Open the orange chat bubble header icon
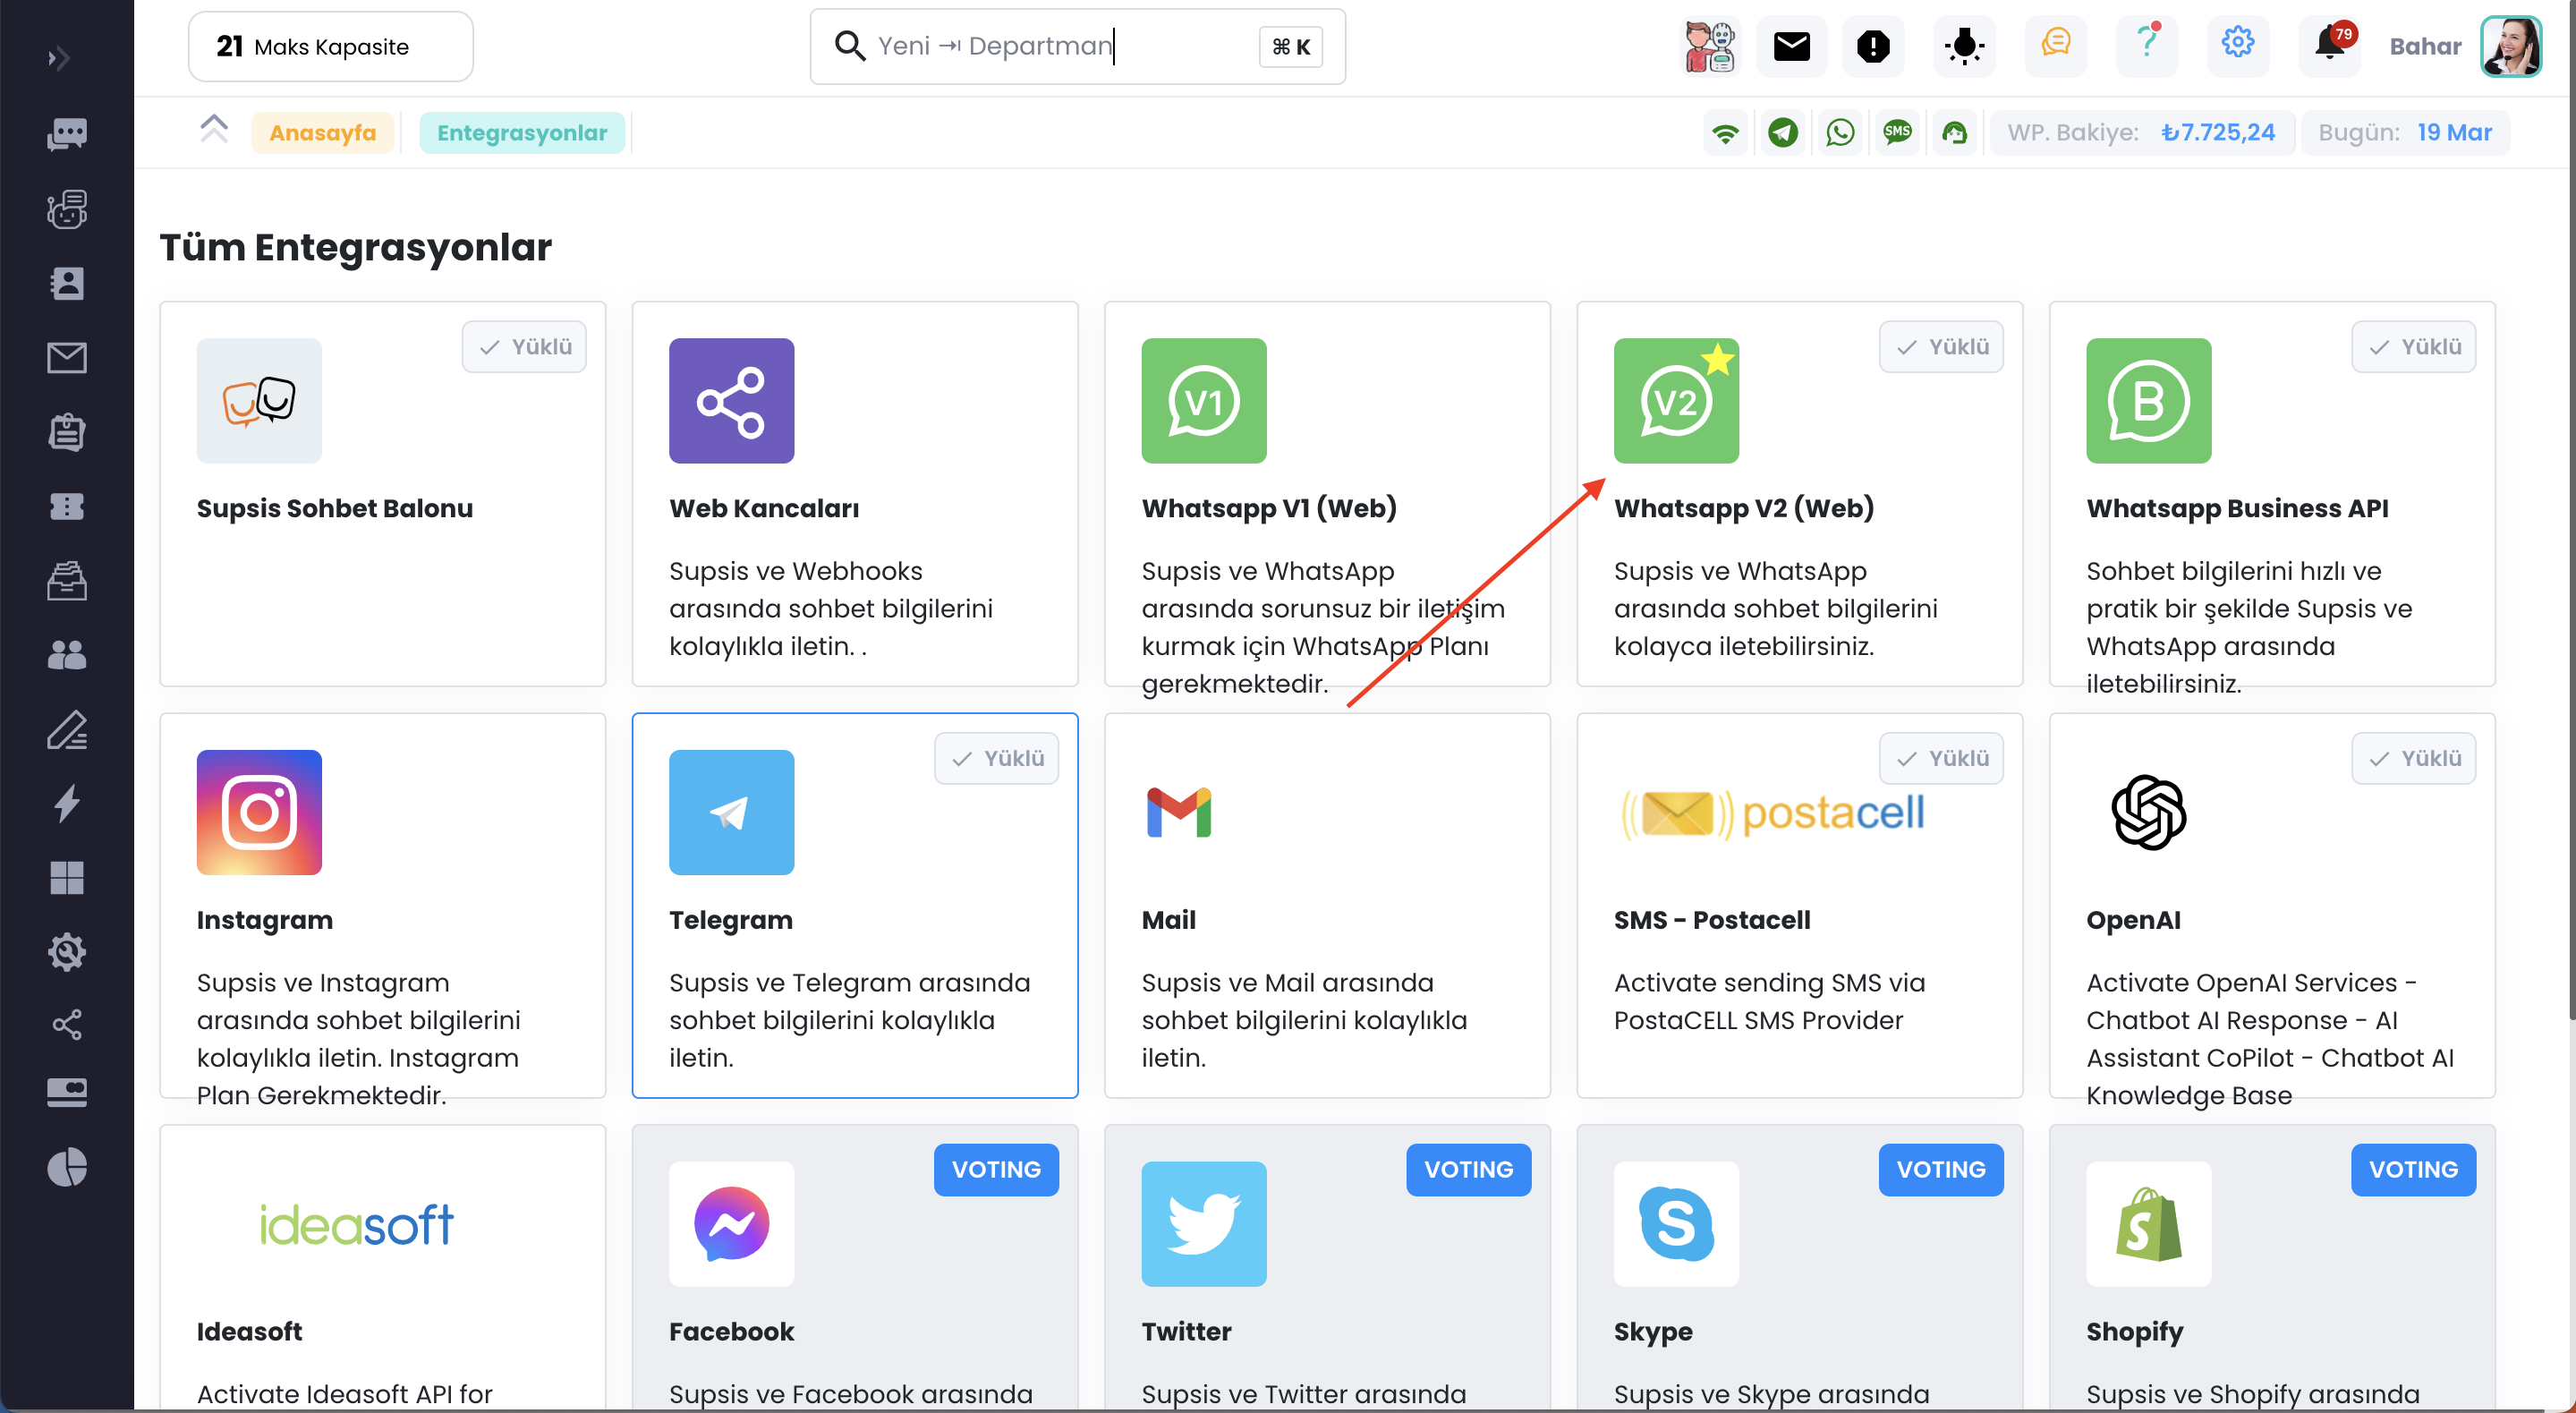The width and height of the screenshot is (2576, 1413). (2055, 44)
